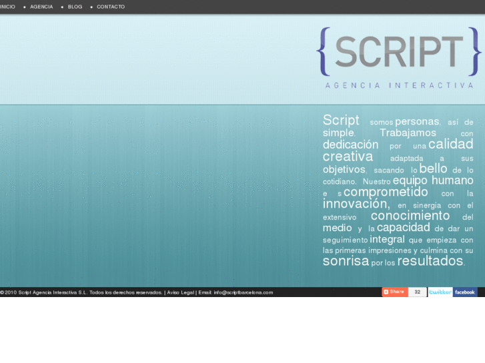Click the word 'dedicación' in the text
The image size is (485, 363).
point(350,145)
